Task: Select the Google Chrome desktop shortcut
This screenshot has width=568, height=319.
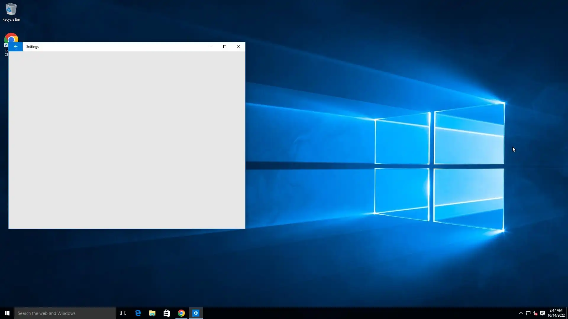Action: point(11,38)
